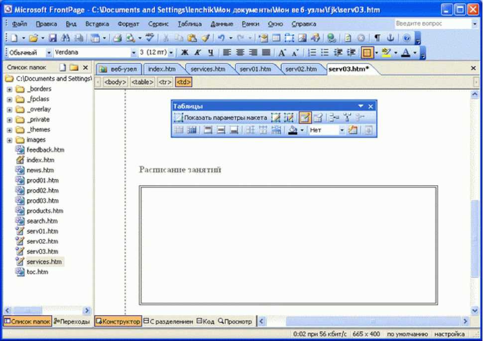Click the 'Введите вопрос' help input field
Screen dimensions: 483x341
tap(432, 24)
